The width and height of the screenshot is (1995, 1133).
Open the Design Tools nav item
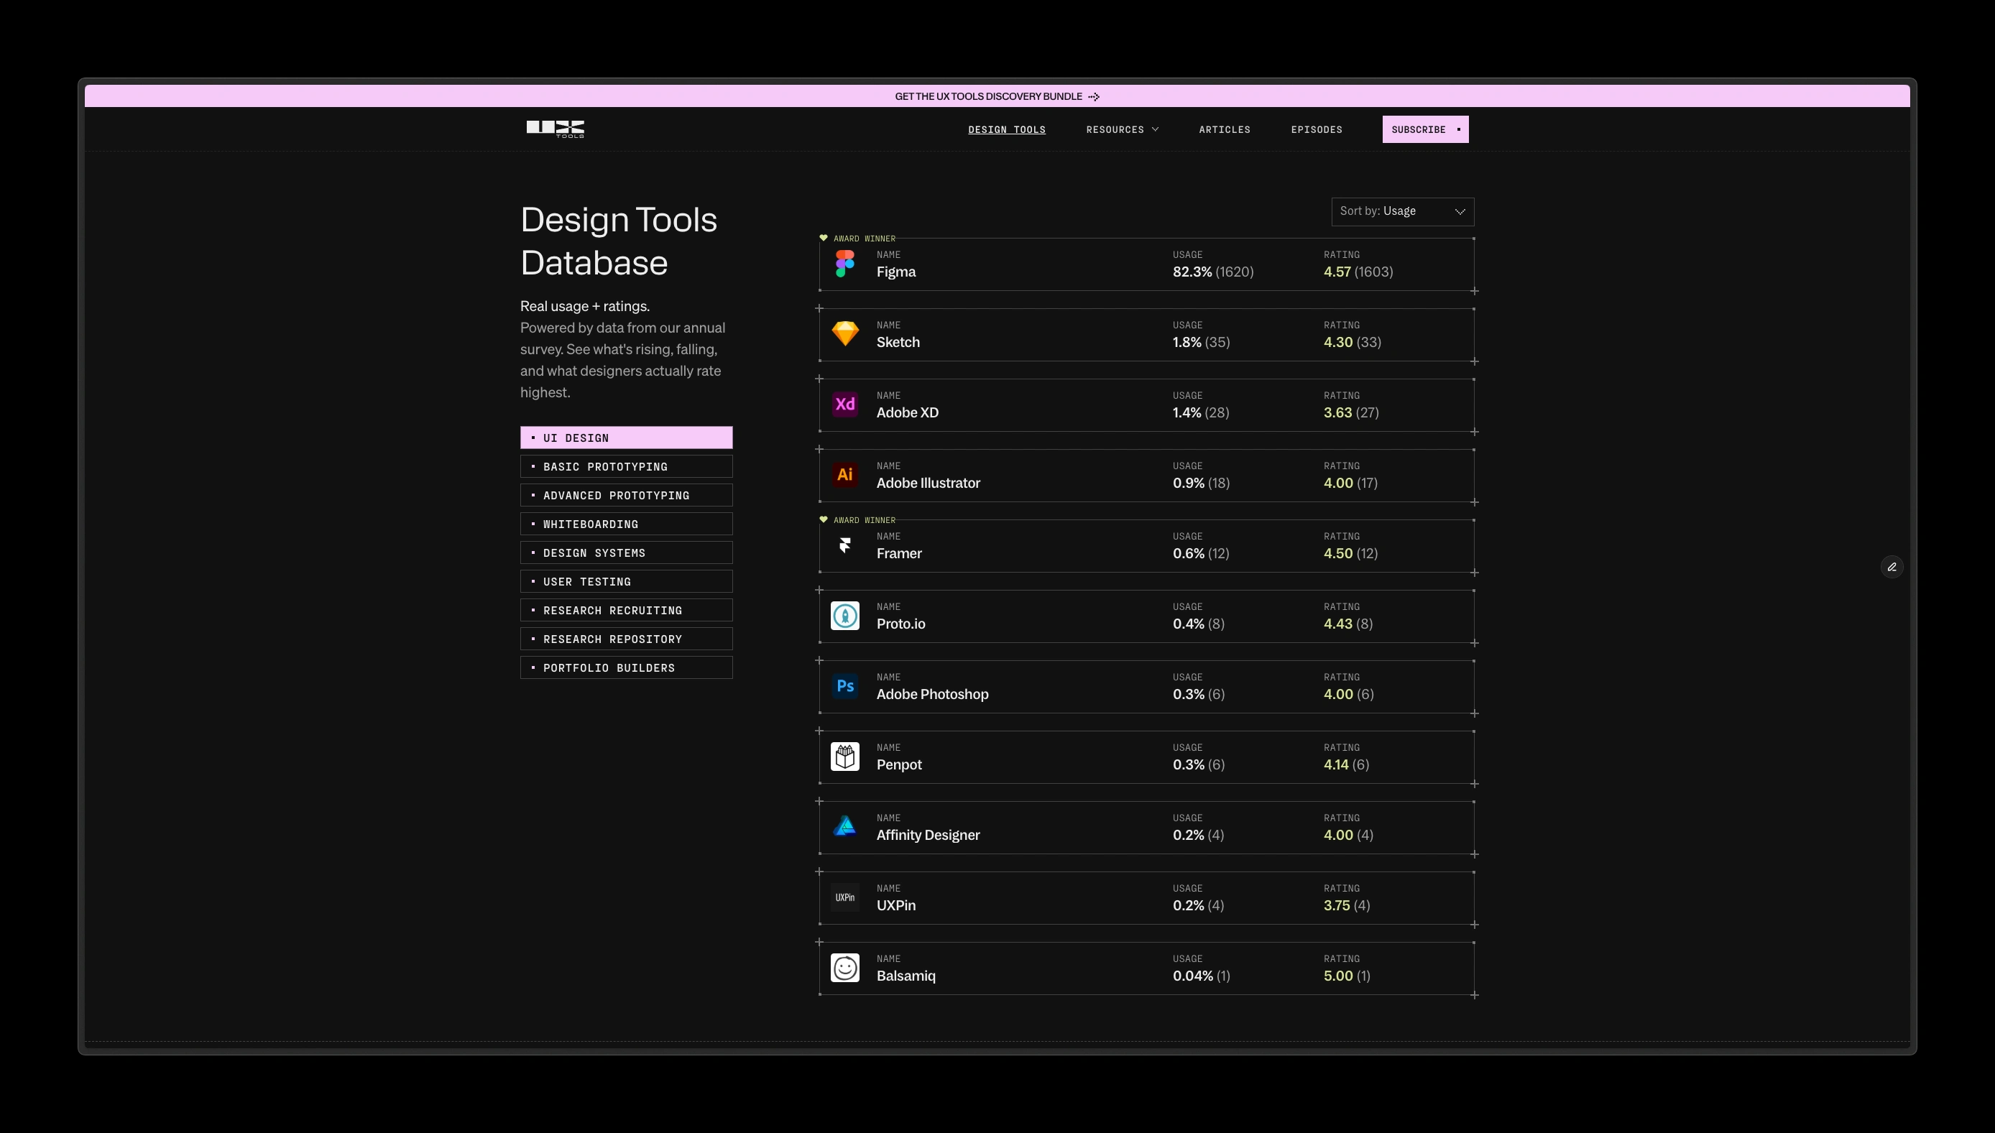1006,130
